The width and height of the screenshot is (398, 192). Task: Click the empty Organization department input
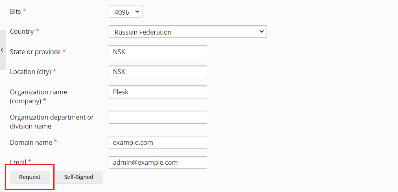157,117
